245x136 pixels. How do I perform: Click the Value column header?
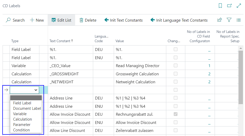point(119,41)
